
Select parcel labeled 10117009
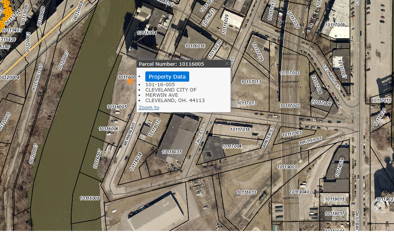335,25
